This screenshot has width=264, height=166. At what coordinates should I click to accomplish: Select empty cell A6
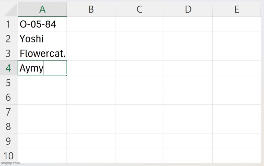[42, 97]
